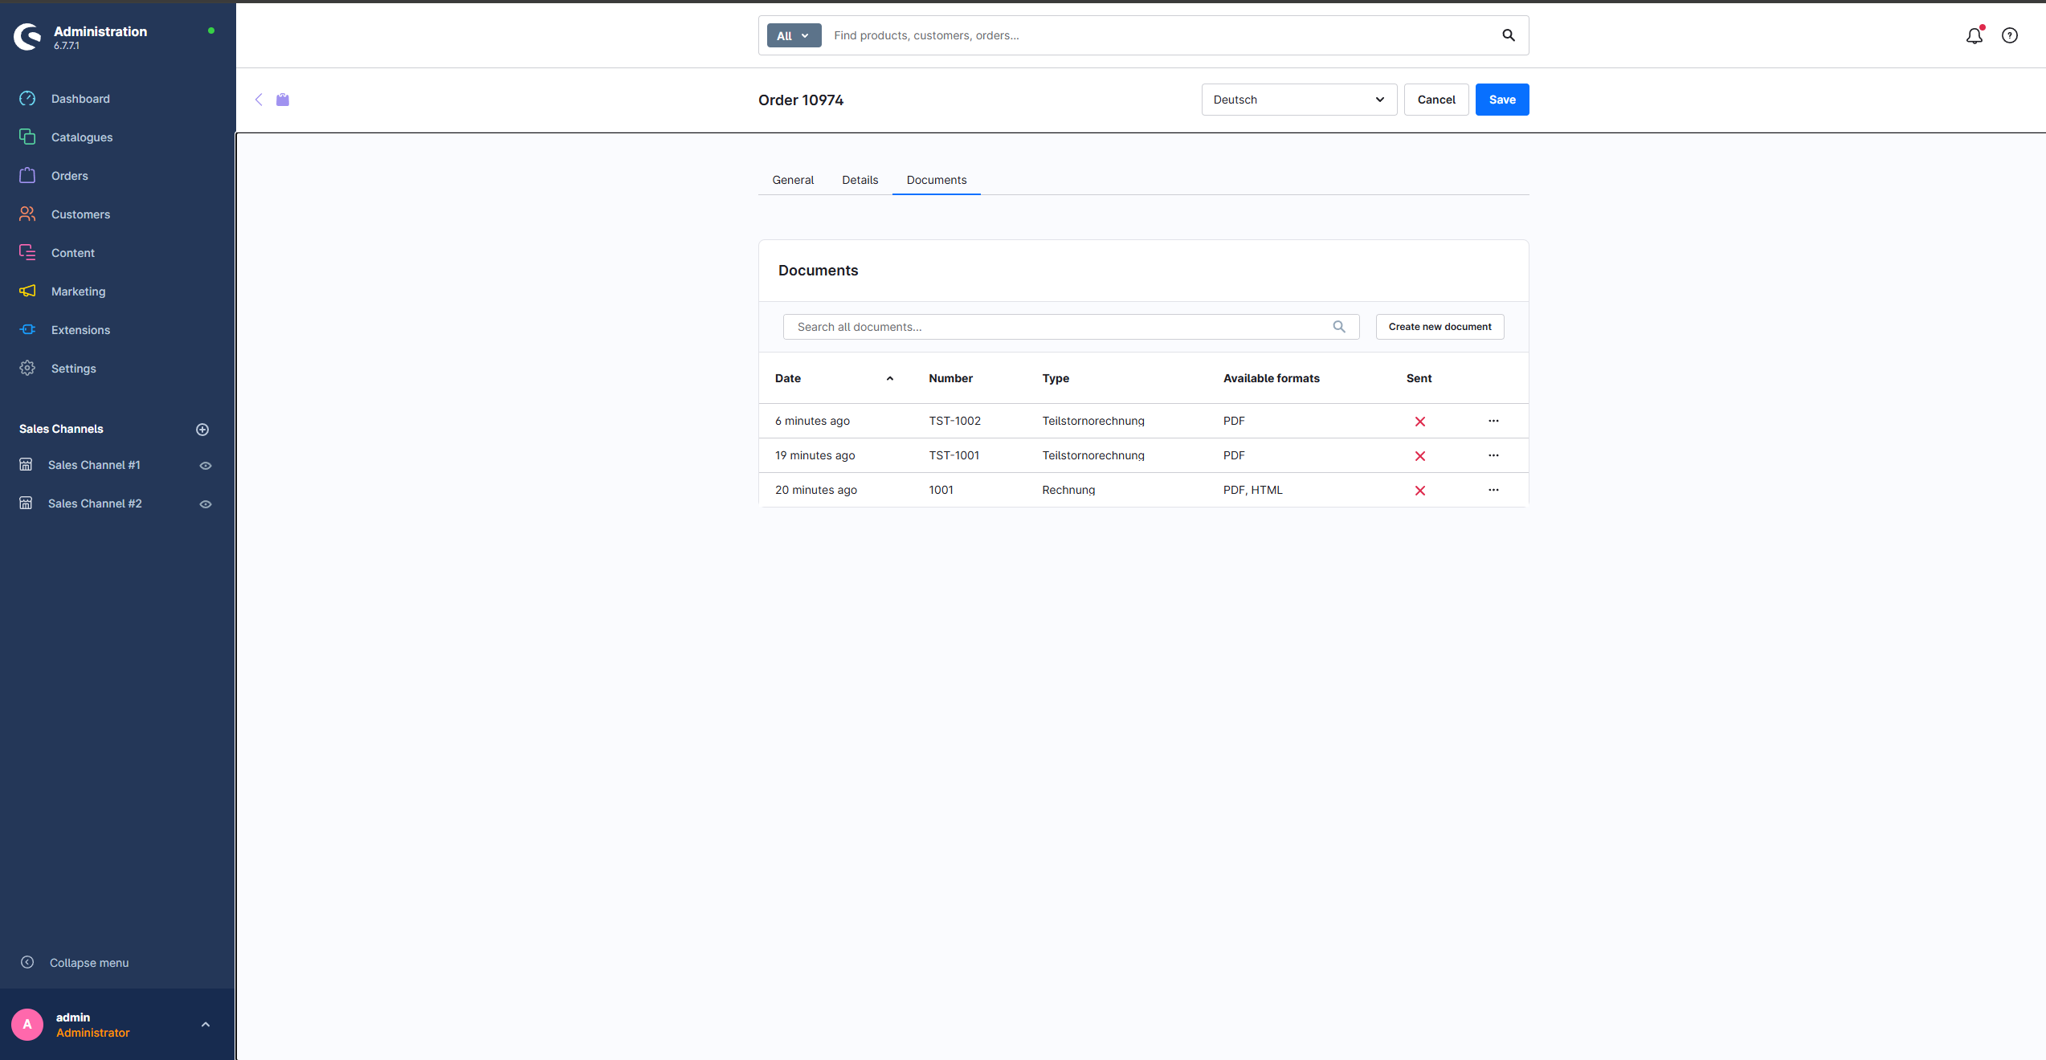Expand the admin user menu chevron
The height and width of the screenshot is (1060, 2046).
click(x=206, y=1025)
